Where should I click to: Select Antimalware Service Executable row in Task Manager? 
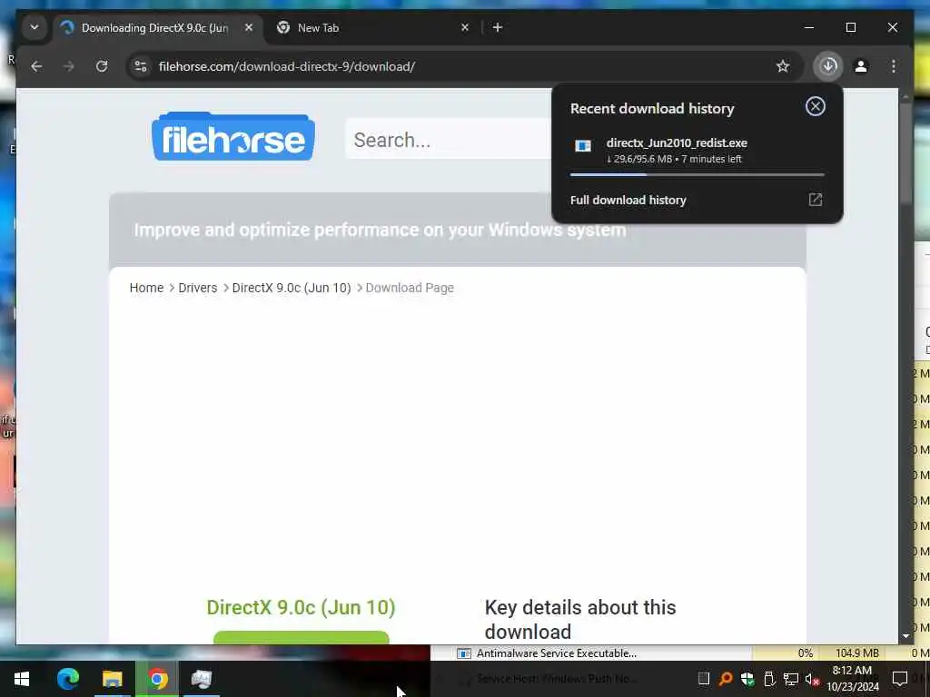tap(557, 653)
